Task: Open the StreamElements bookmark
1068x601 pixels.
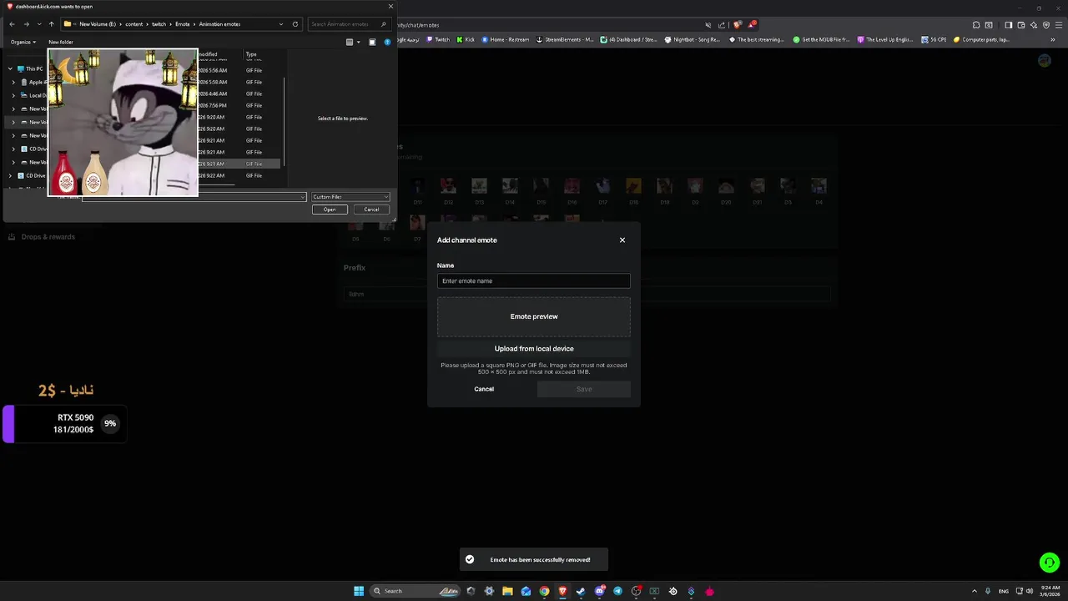Action: tap(565, 39)
